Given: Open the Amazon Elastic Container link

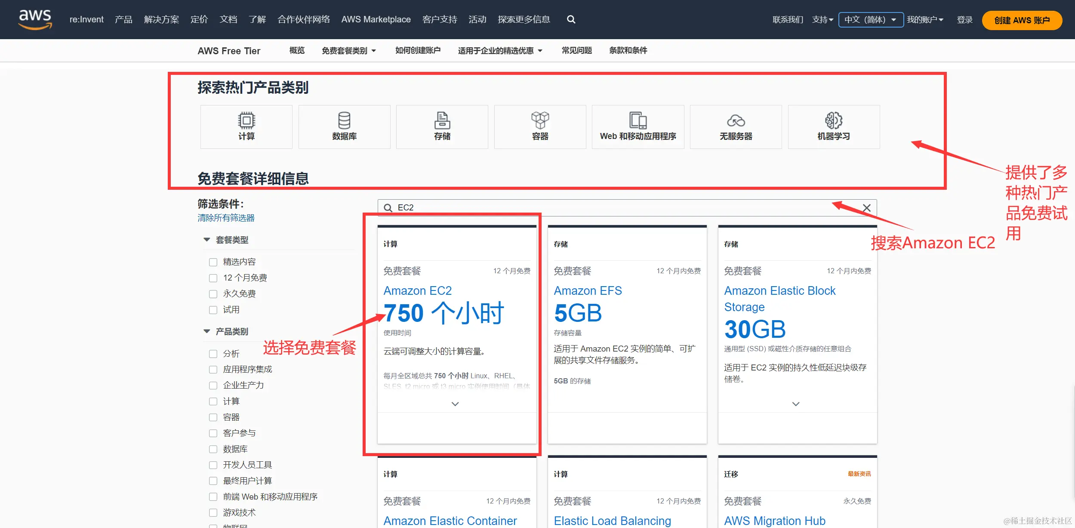Looking at the screenshot, I should tap(450, 521).
